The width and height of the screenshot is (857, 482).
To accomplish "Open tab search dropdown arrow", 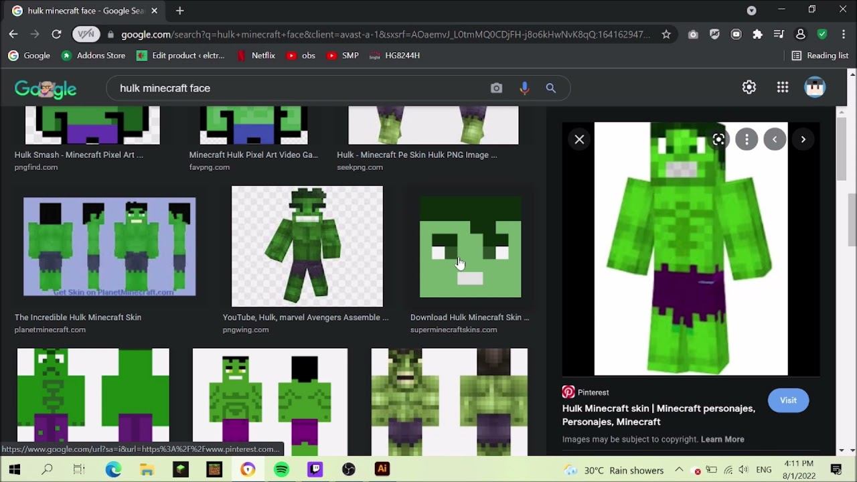I will click(x=751, y=11).
